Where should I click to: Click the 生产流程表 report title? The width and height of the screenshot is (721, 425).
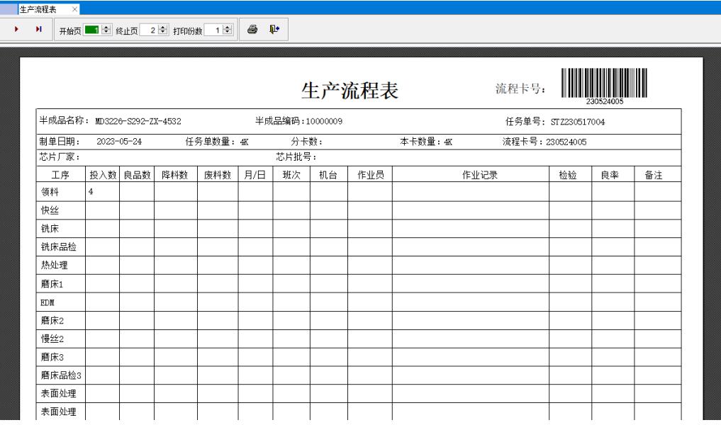[350, 91]
